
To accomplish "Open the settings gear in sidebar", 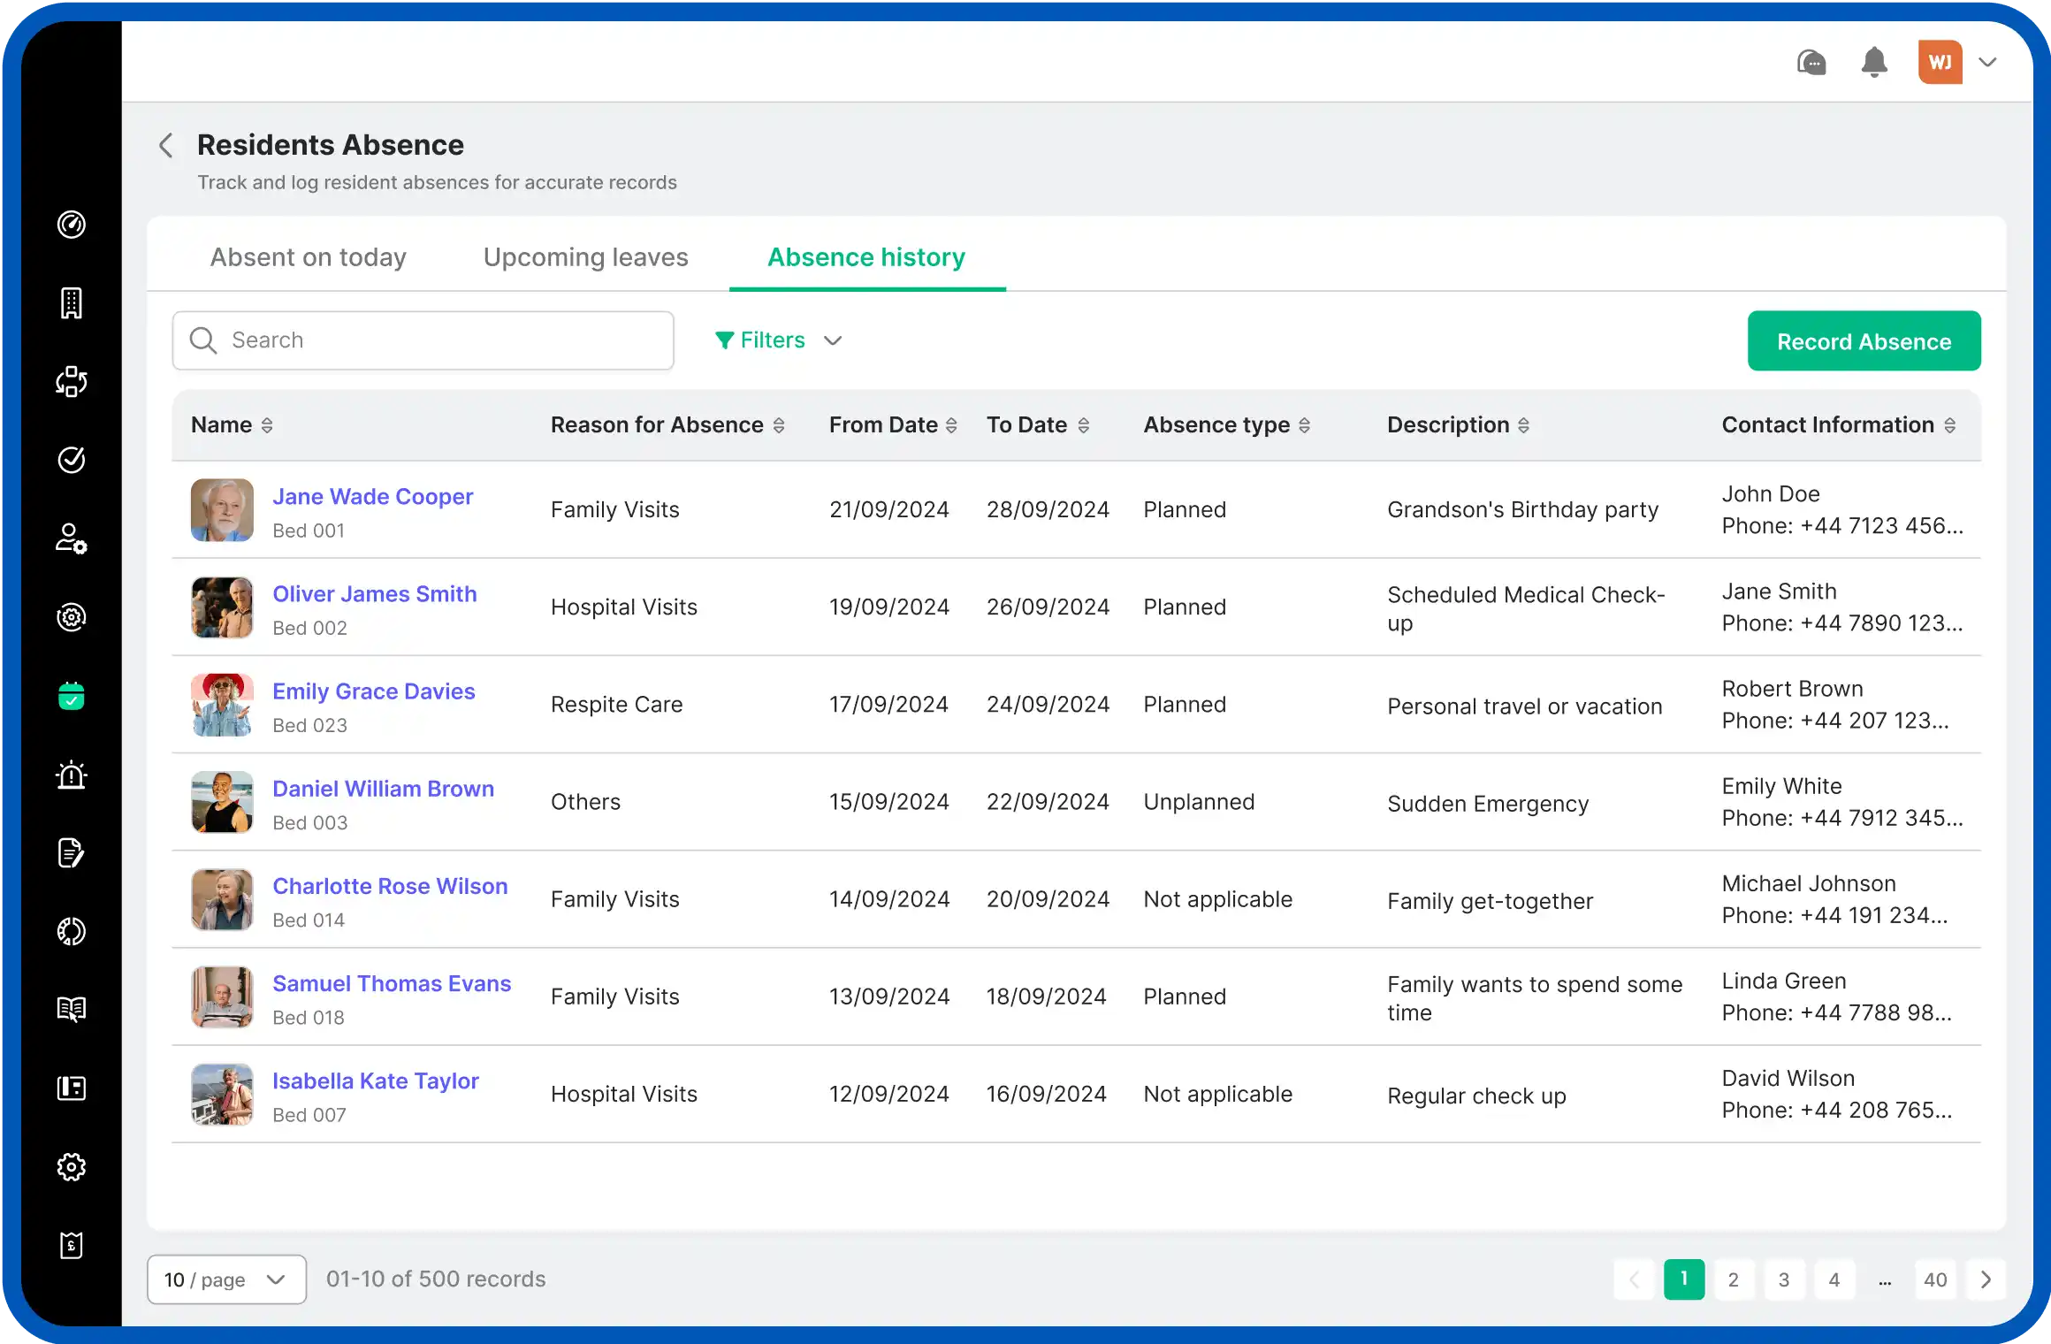I will [72, 1167].
